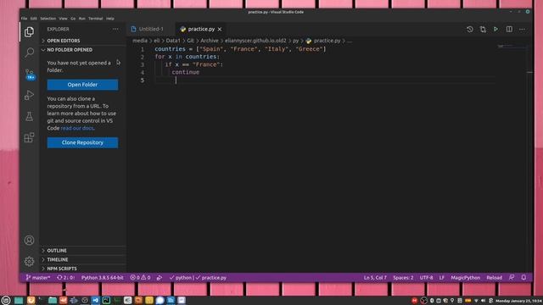This screenshot has height=305, width=543.
Task: Open editor more actions ellipsis
Action: coord(522,30)
